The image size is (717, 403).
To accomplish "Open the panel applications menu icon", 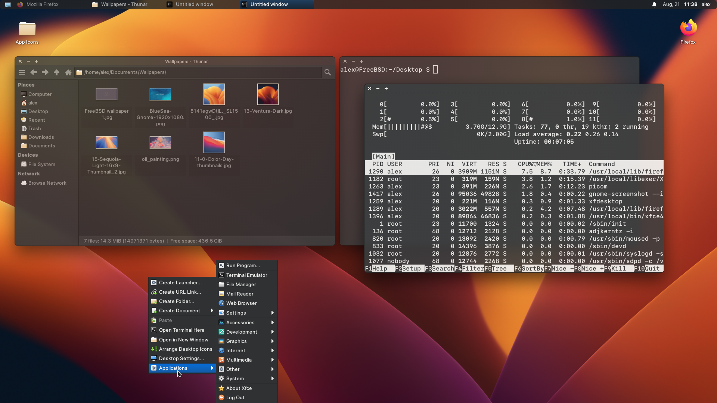I will click(7, 4).
